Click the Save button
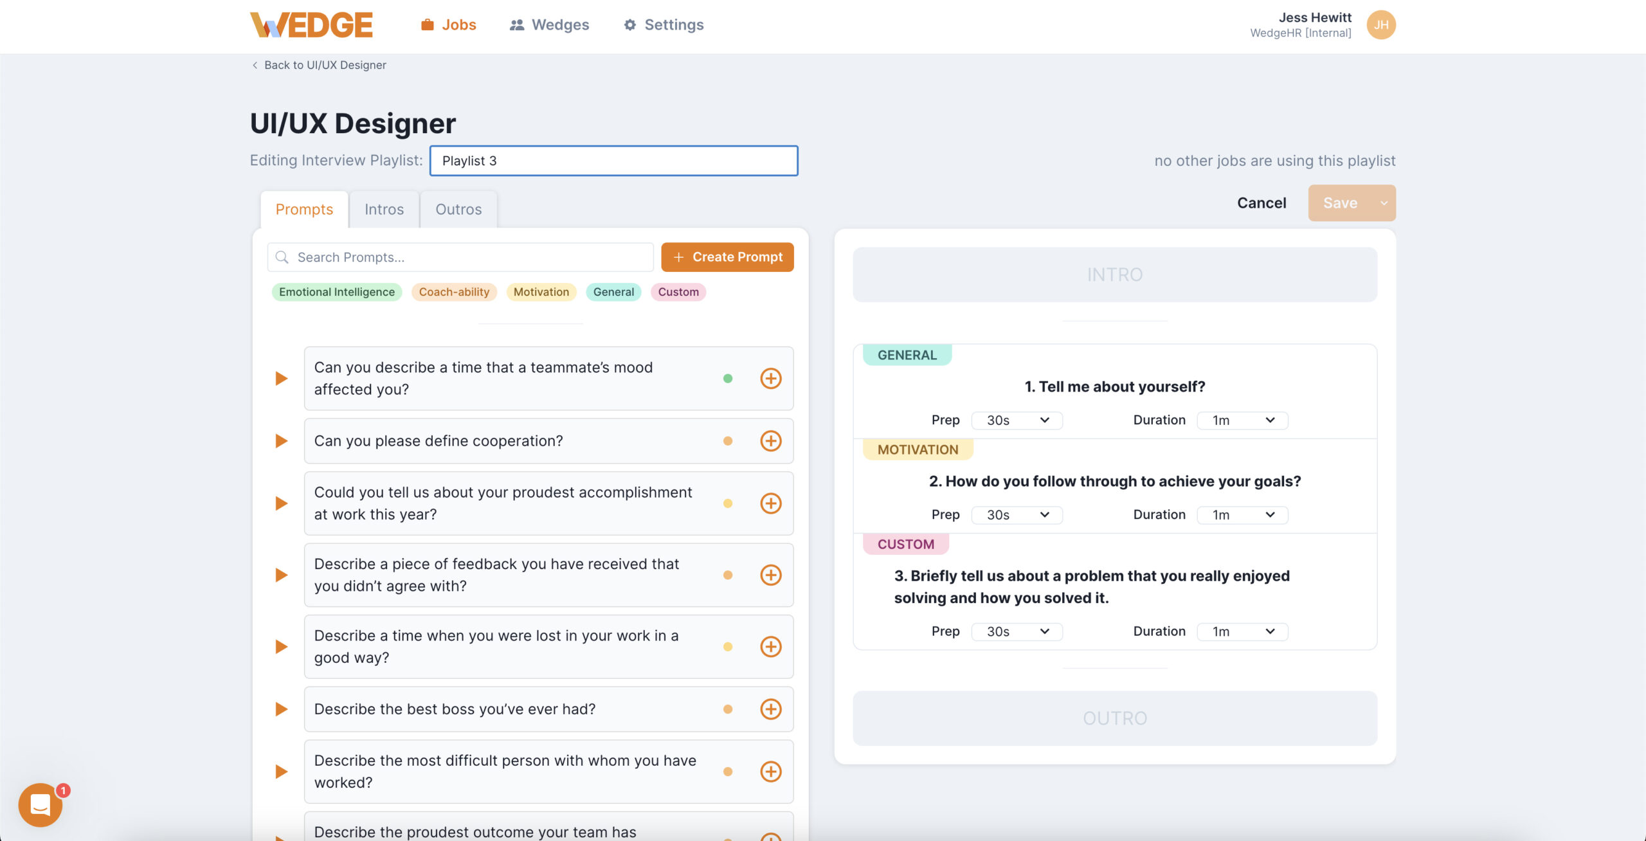Image resolution: width=1646 pixels, height=841 pixels. 1340,203
